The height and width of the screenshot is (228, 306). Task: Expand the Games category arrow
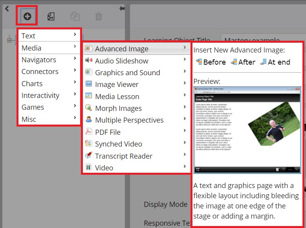tap(75, 107)
